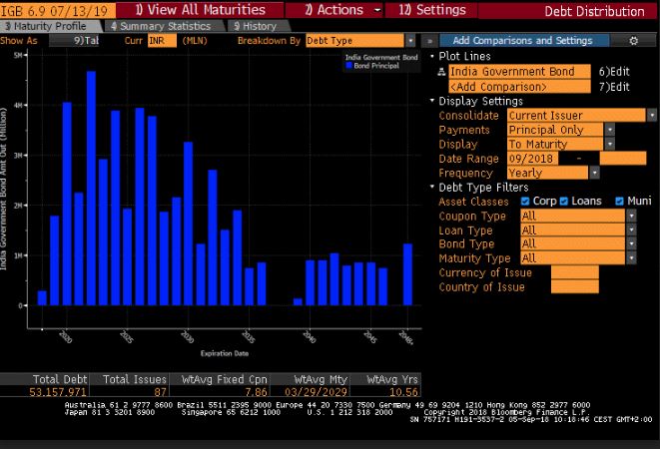Click the double-arrow collapse panel icon
This screenshot has height=449, width=660.
[429, 41]
